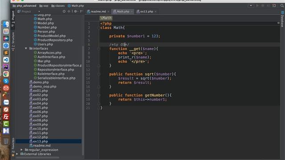Click php_advanced breadcrumb
Screen dimensions: 285x160
point(24,6)
